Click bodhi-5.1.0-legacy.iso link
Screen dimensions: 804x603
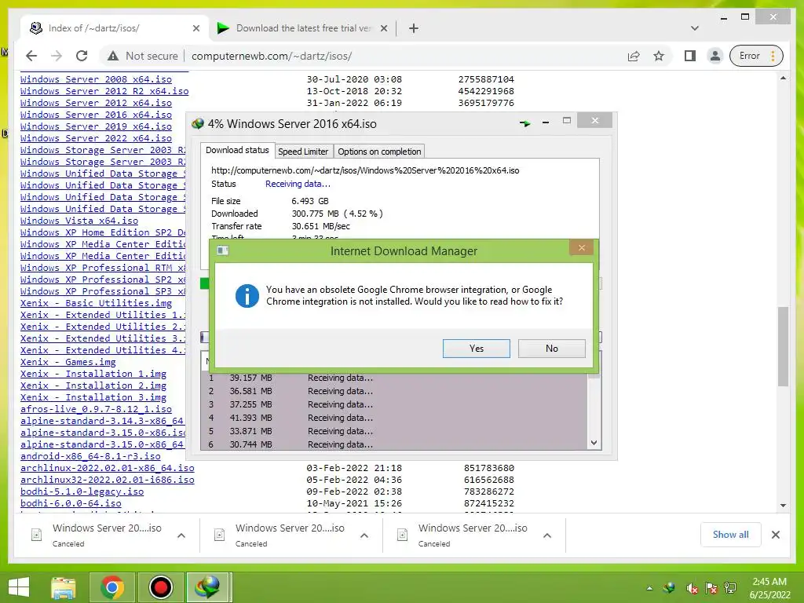pyautogui.click(x=82, y=492)
